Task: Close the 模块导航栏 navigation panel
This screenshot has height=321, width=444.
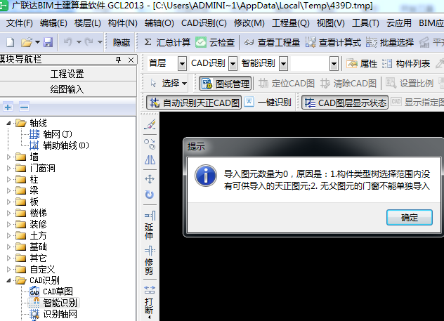Action: tap(131, 60)
